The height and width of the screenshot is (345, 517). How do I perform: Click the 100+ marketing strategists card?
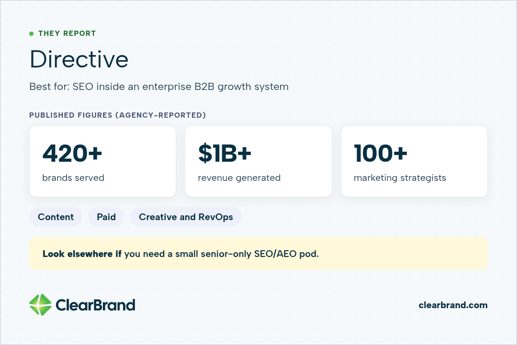point(415,161)
